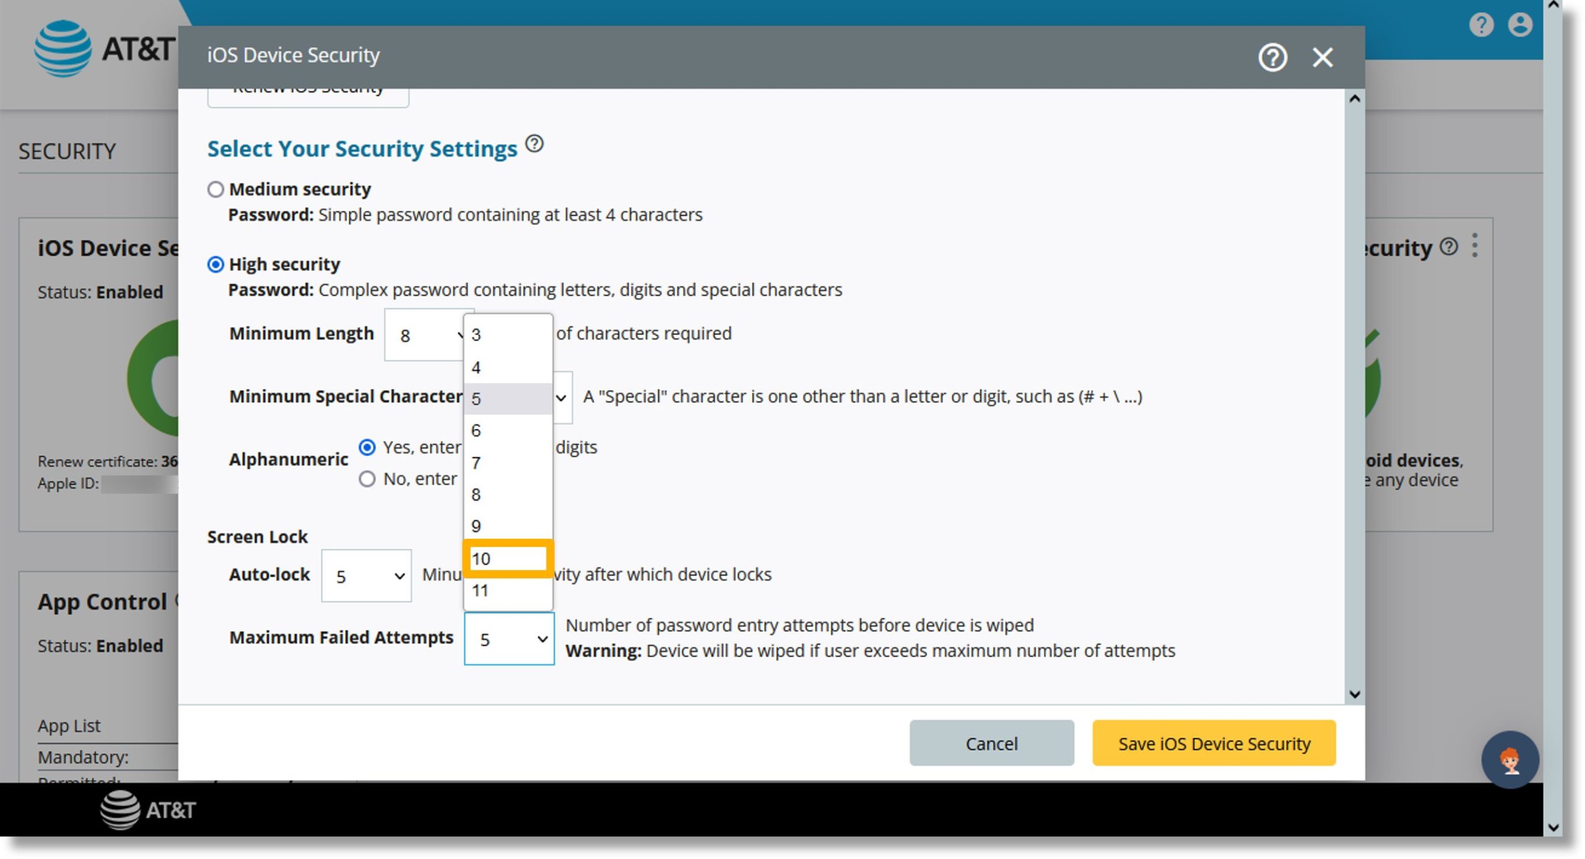This screenshot has width=1585, height=859.
Task: Open the Maximum Failed Attempts dropdown
Action: coord(509,639)
